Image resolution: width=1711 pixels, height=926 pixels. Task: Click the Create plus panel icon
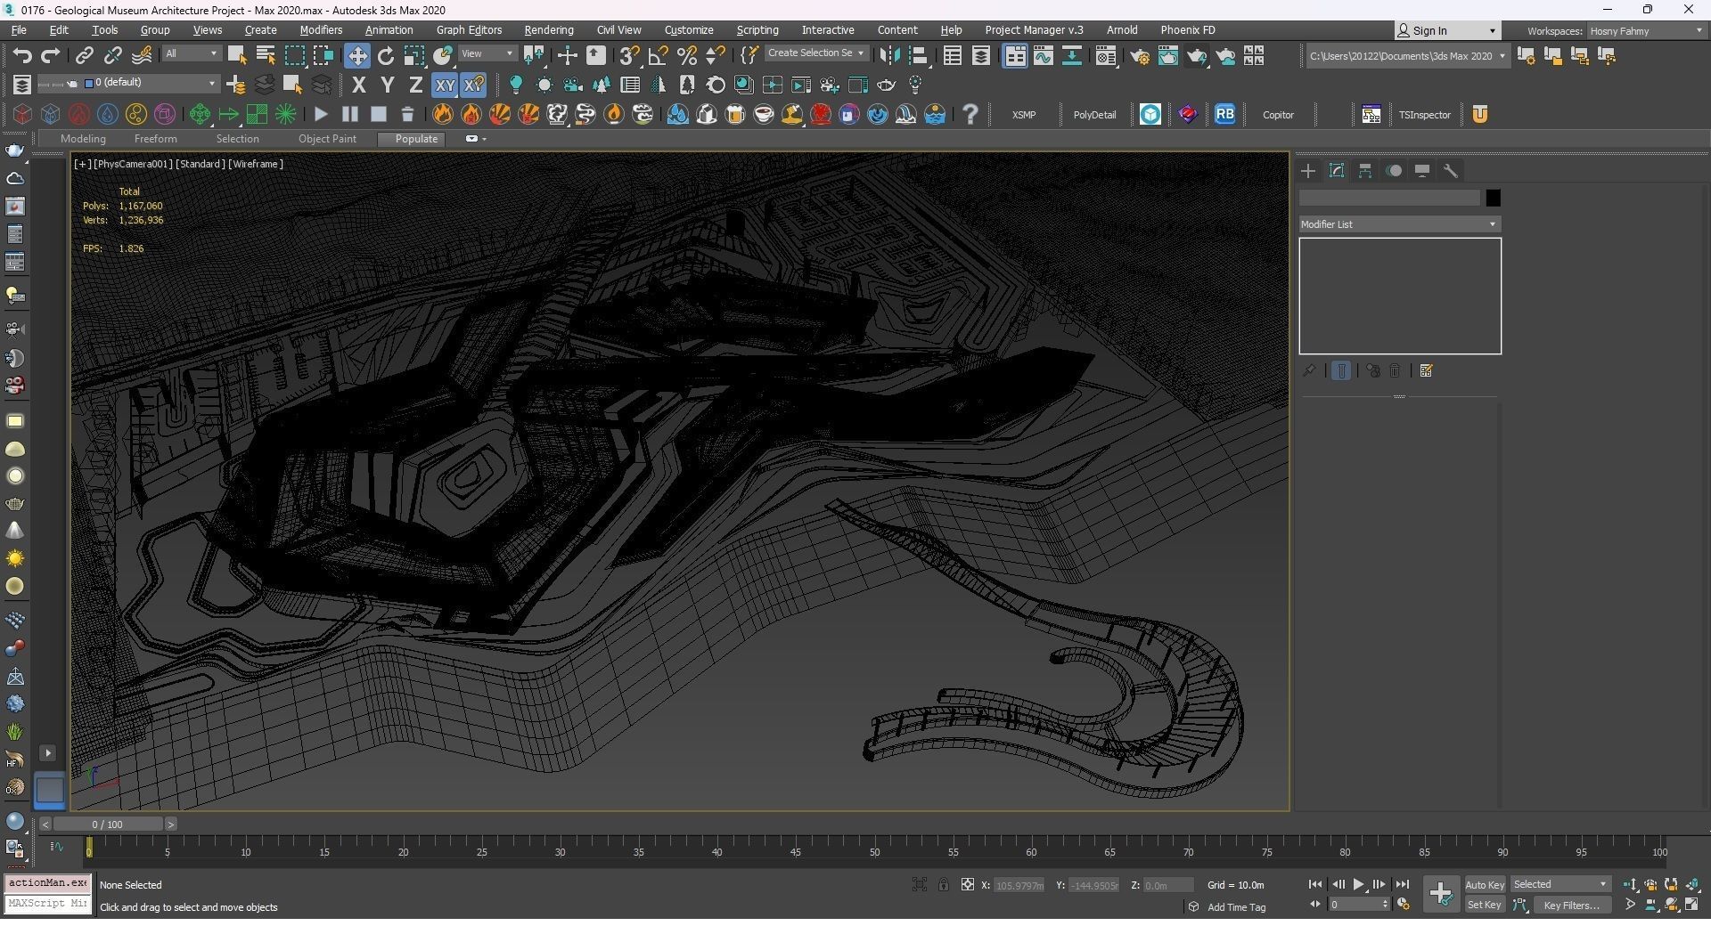click(1308, 170)
